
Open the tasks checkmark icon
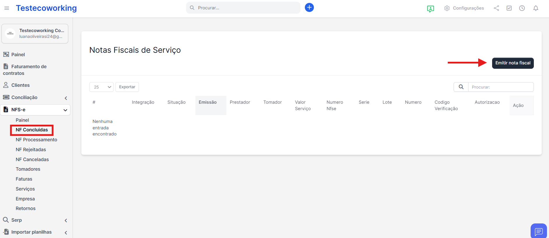[509, 8]
